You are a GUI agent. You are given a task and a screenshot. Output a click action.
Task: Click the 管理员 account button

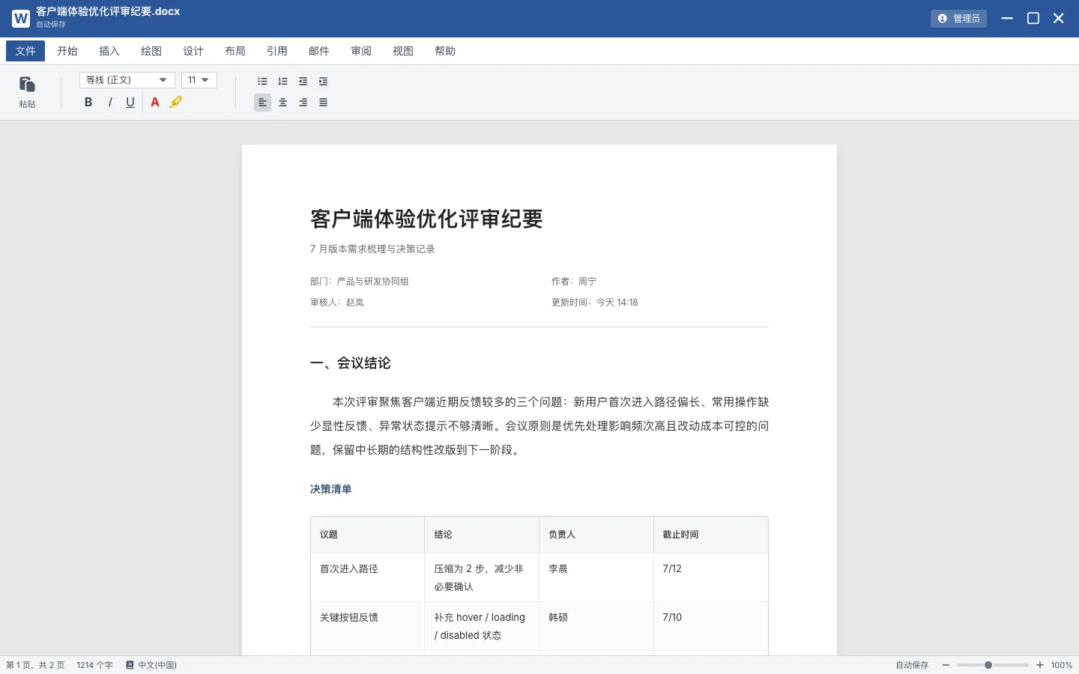point(958,19)
